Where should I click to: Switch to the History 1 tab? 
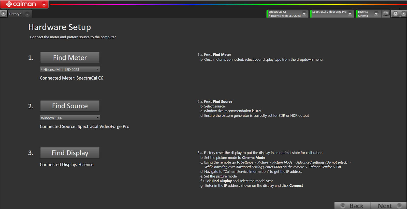click(x=16, y=14)
